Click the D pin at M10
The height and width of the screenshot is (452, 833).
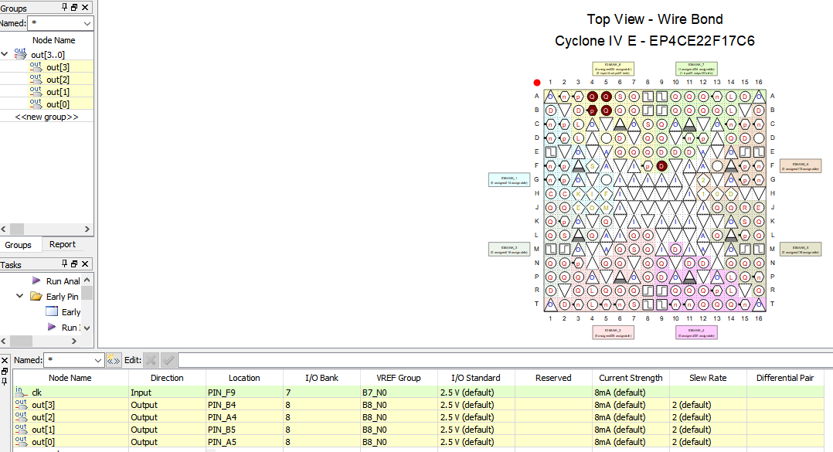(x=675, y=249)
